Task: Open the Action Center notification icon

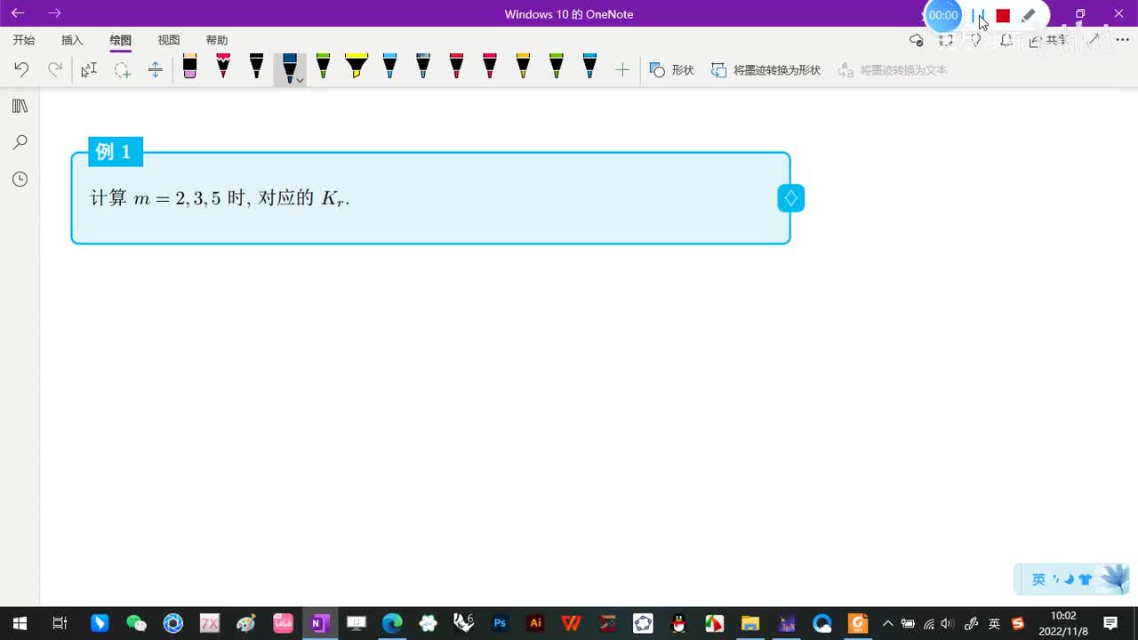Action: 1110,623
